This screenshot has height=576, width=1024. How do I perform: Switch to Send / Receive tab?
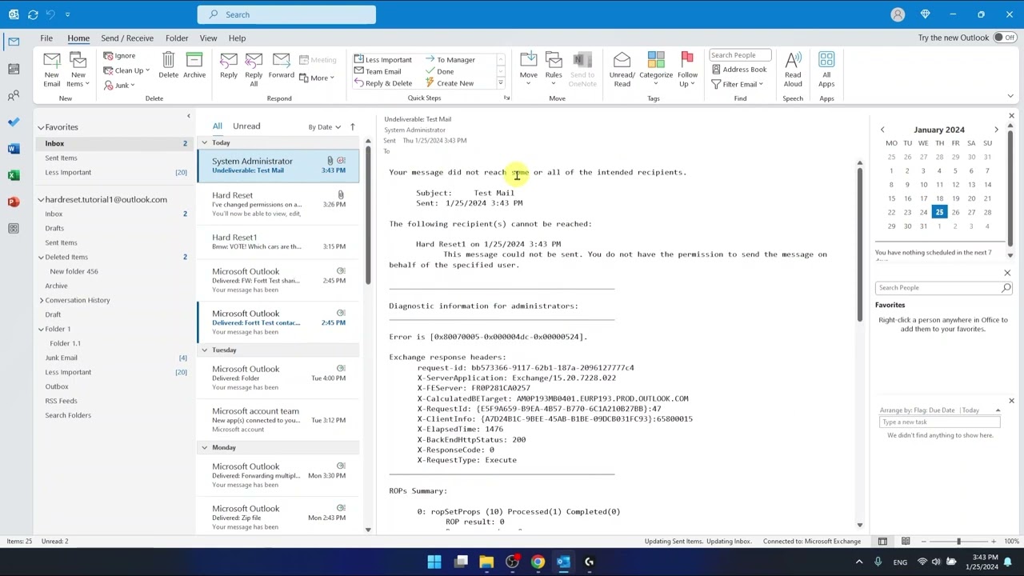pyautogui.click(x=127, y=38)
